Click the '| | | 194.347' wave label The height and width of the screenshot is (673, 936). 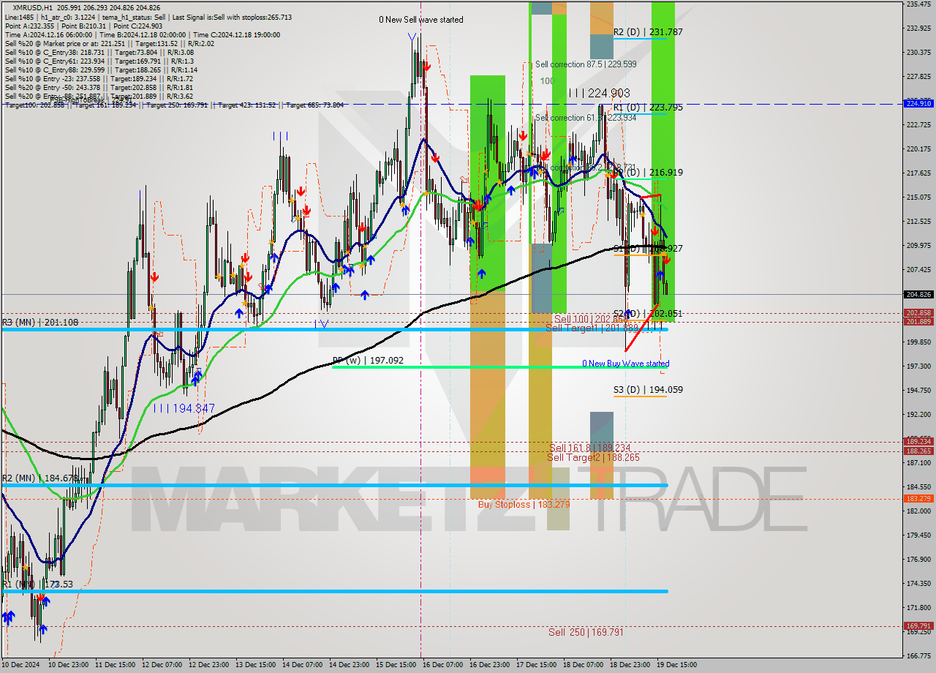coord(184,408)
